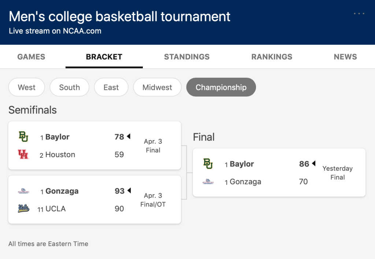Click Houston team name in semifinal
The image size is (375, 259).
coord(60,154)
